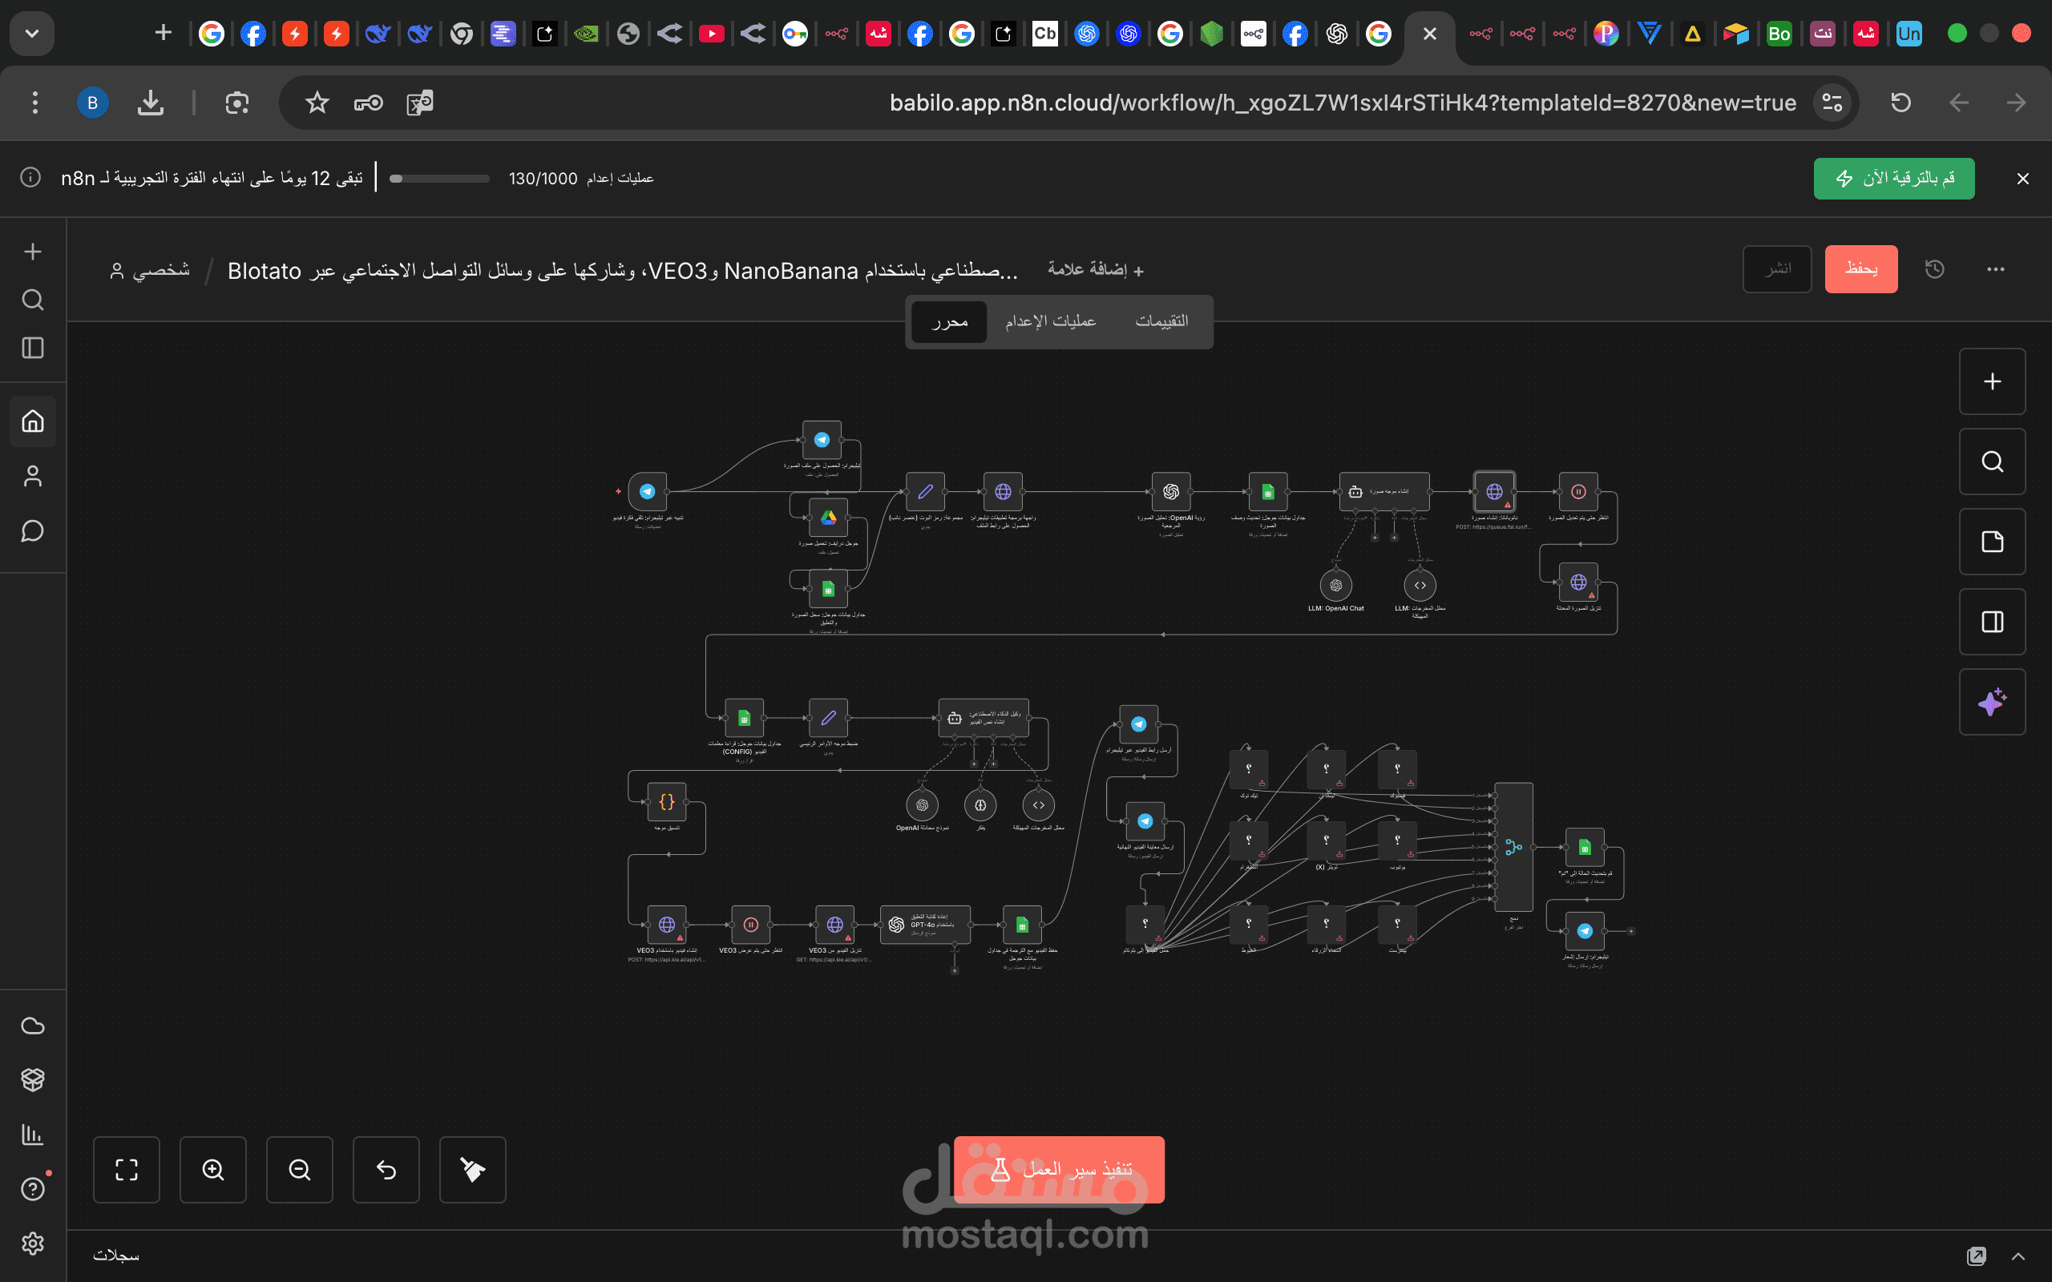Click the Execute Workflow button
Screen dimensions: 2052x1282
click(x=1058, y=1169)
